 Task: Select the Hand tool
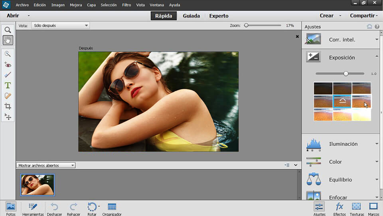click(x=8, y=40)
